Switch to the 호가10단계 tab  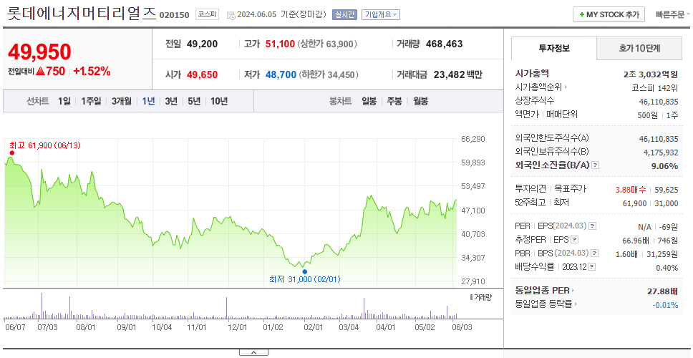click(639, 49)
